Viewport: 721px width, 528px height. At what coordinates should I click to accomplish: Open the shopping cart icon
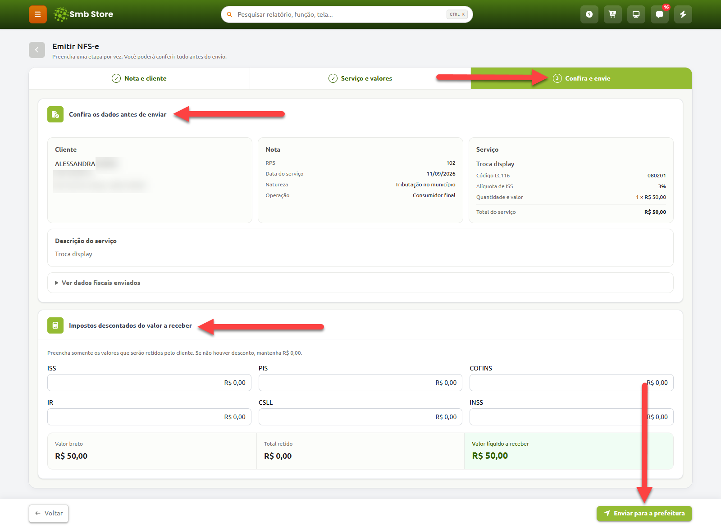pyautogui.click(x=612, y=14)
